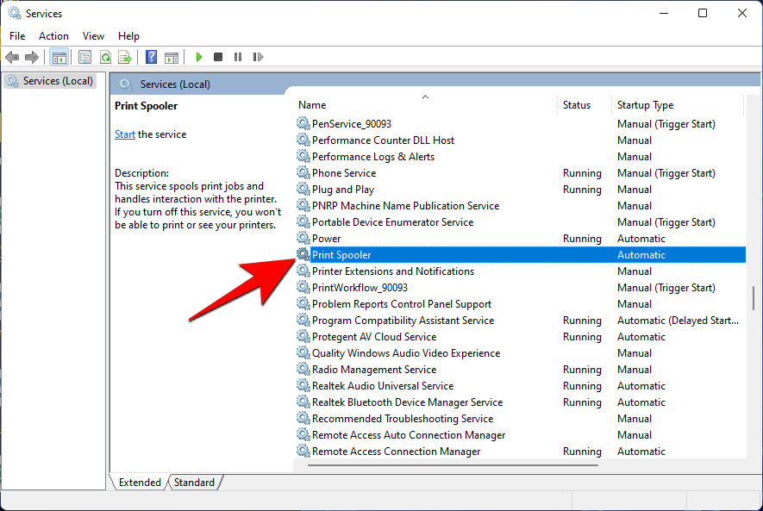
Task: Open Properties from the toolbar icon
Action: click(x=84, y=57)
